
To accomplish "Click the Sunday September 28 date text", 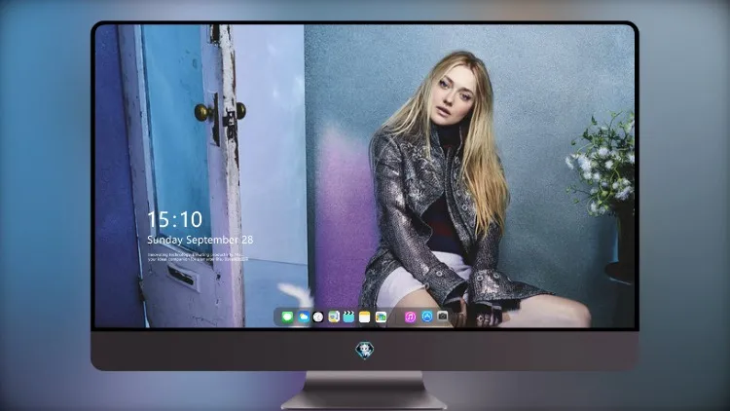I will pos(201,240).
